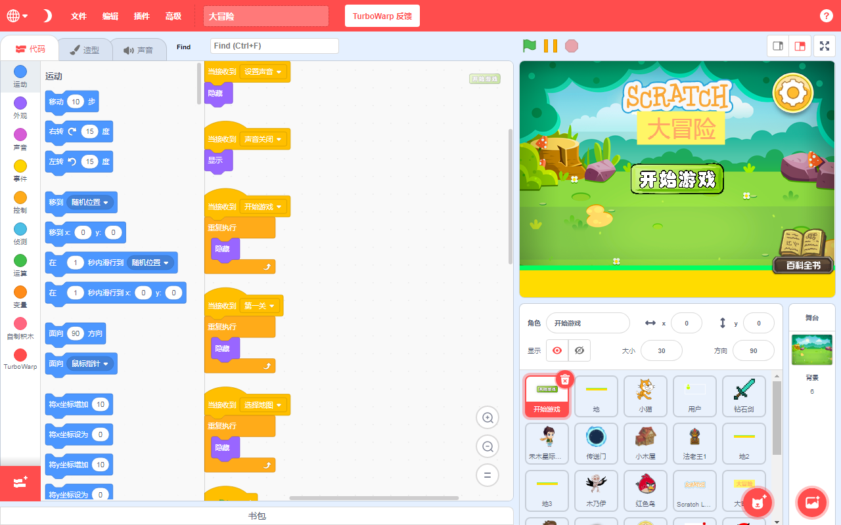The height and width of the screenshot is (525, 841).
Task: Zoom out the code workspace
Action: [x=488, y=447]
